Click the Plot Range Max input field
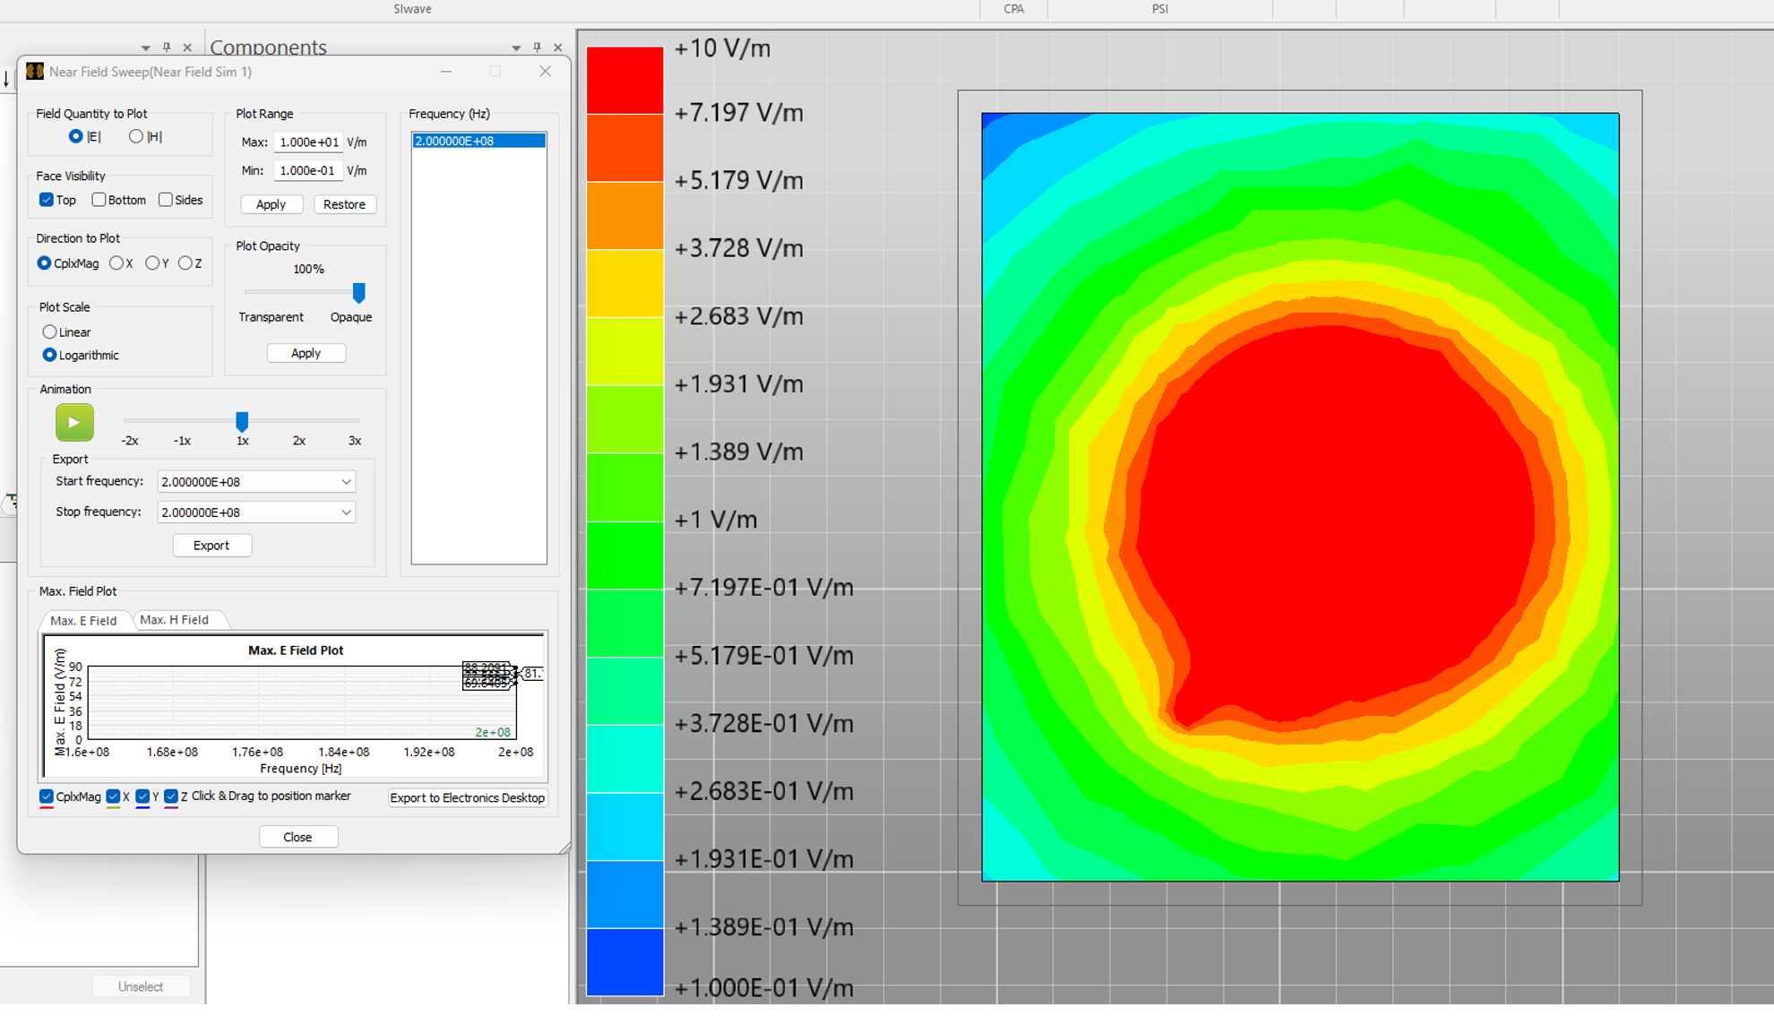 pos(307,142)
